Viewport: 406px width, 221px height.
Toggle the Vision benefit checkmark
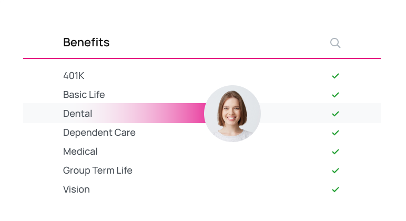[x=336, y=189]
